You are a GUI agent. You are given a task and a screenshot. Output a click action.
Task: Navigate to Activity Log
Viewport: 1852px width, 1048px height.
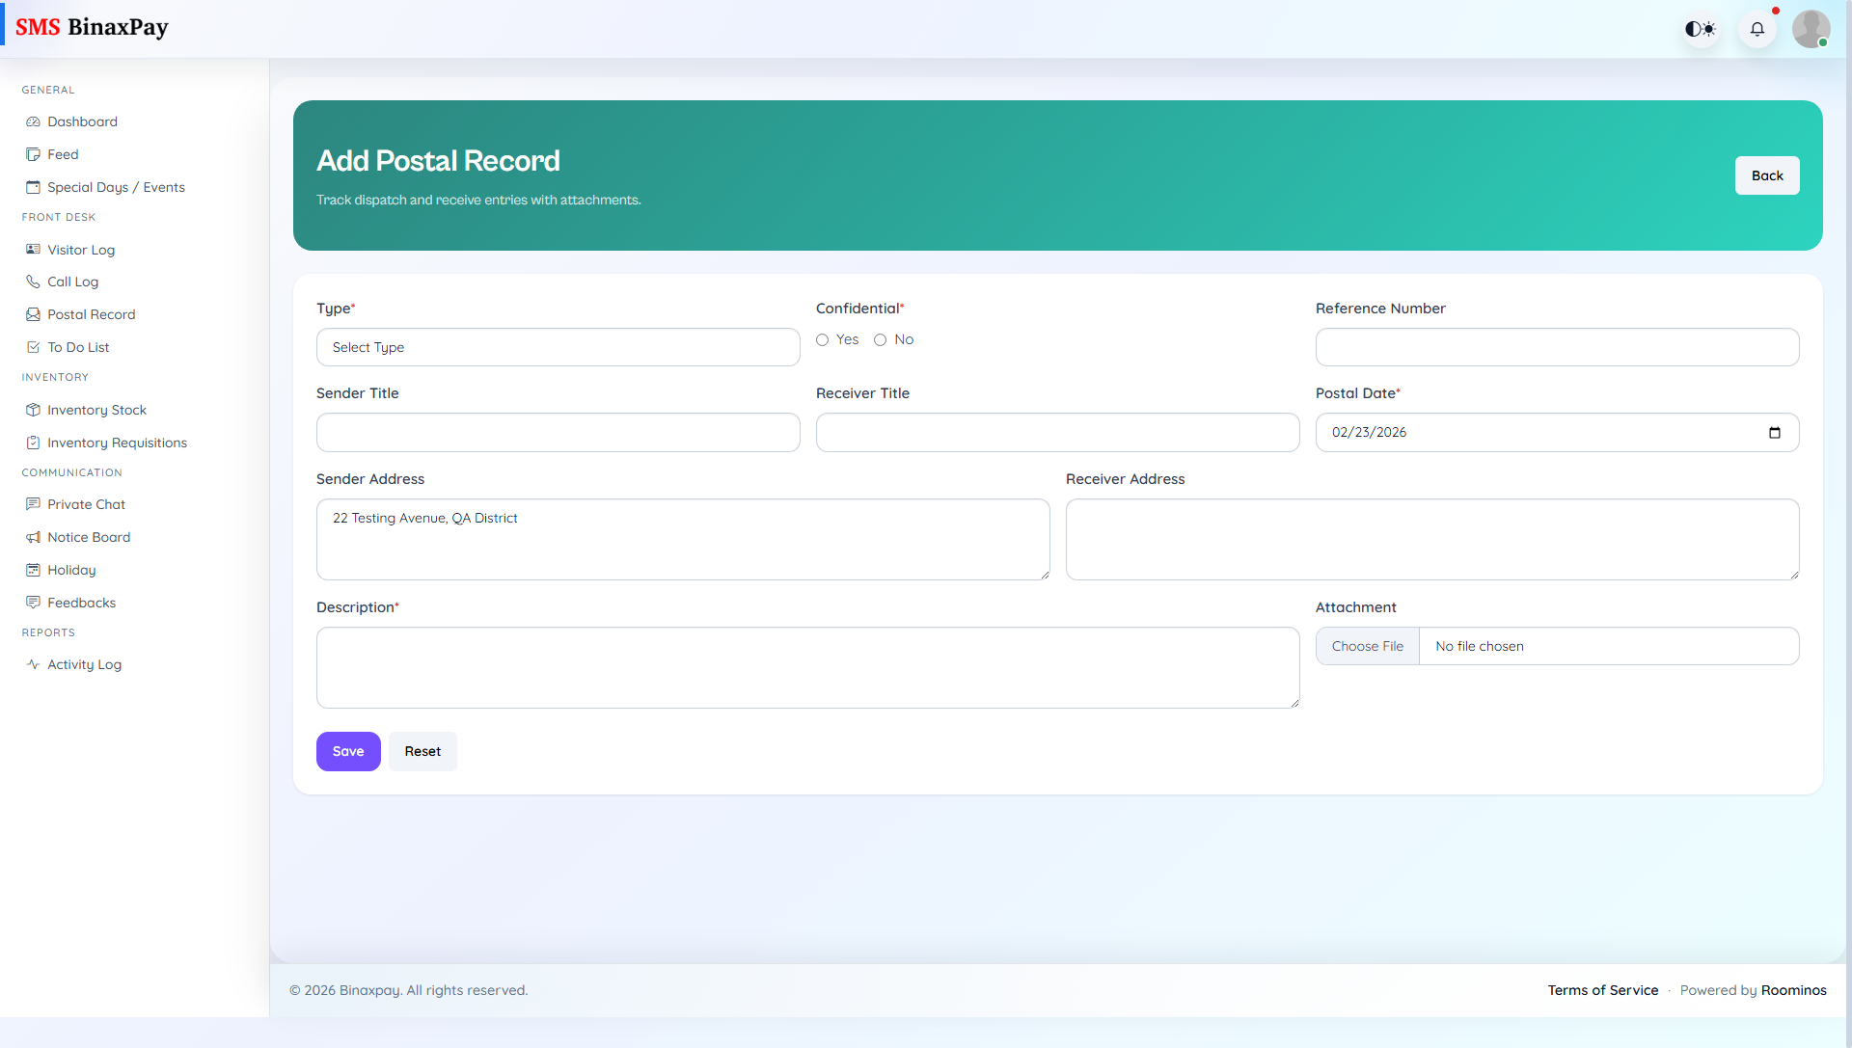[83, 664]
